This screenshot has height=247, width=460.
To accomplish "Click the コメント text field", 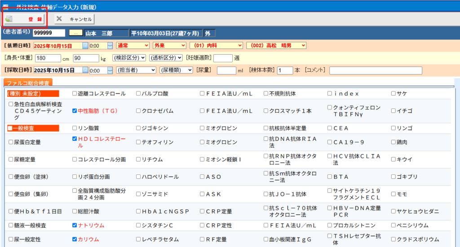I will point(376,70).
